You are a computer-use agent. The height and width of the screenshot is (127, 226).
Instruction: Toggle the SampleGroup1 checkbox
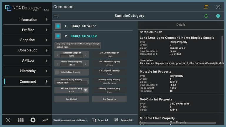click(58, 26)
